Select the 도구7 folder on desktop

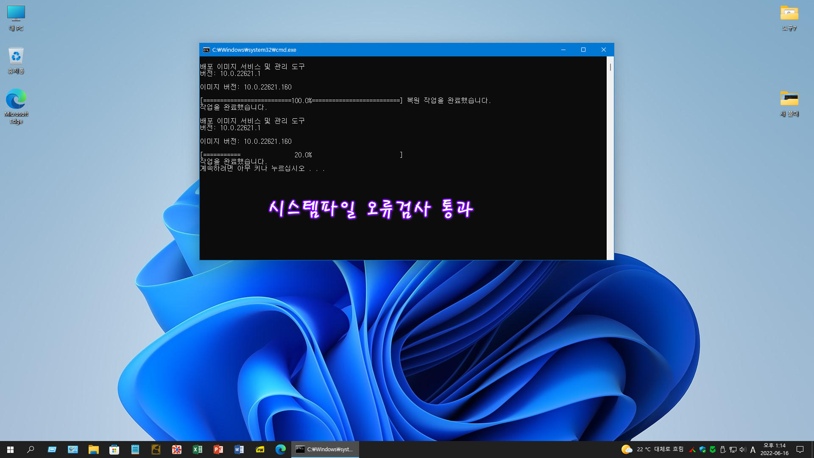coord(789,18)
